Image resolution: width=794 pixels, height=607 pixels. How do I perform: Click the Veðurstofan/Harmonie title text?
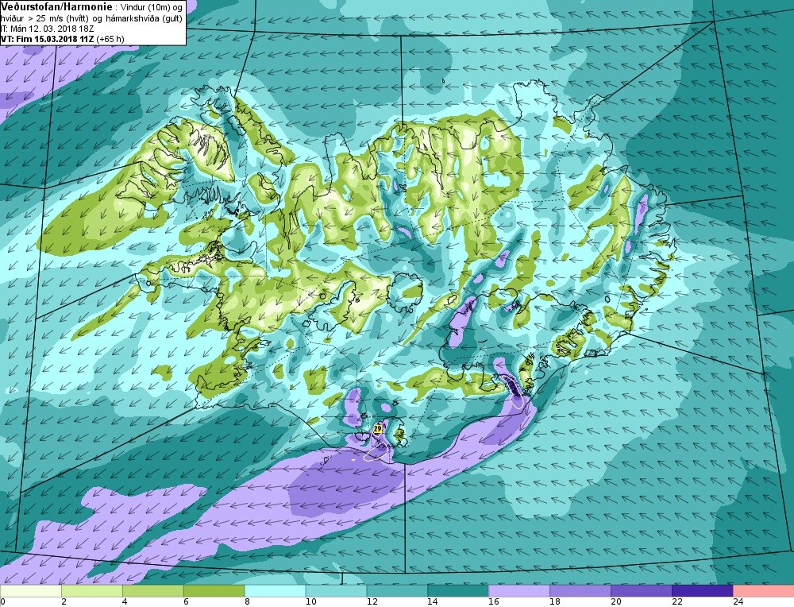coord(57,7)
